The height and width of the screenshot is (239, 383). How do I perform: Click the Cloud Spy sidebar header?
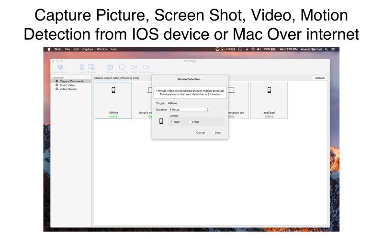(58, 78)
